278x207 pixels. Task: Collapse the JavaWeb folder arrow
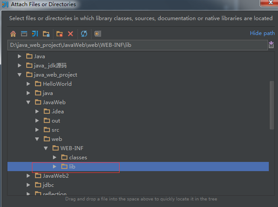[28, 102]
